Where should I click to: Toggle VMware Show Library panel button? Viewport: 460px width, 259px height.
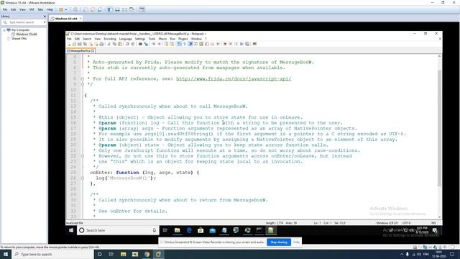tap(110, 9)
